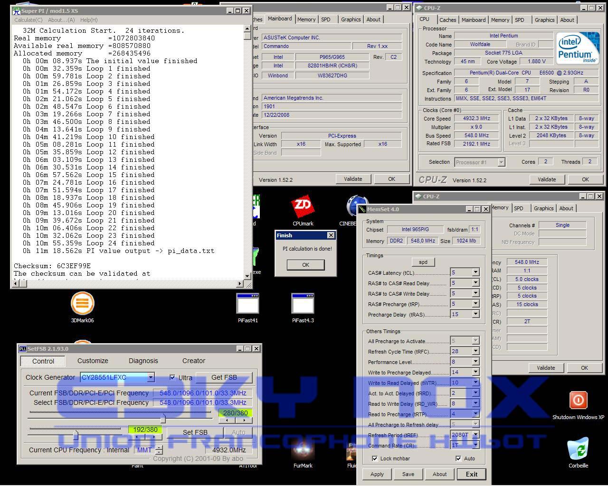Open Help(H) menu in Super PI

pos(89,20)
